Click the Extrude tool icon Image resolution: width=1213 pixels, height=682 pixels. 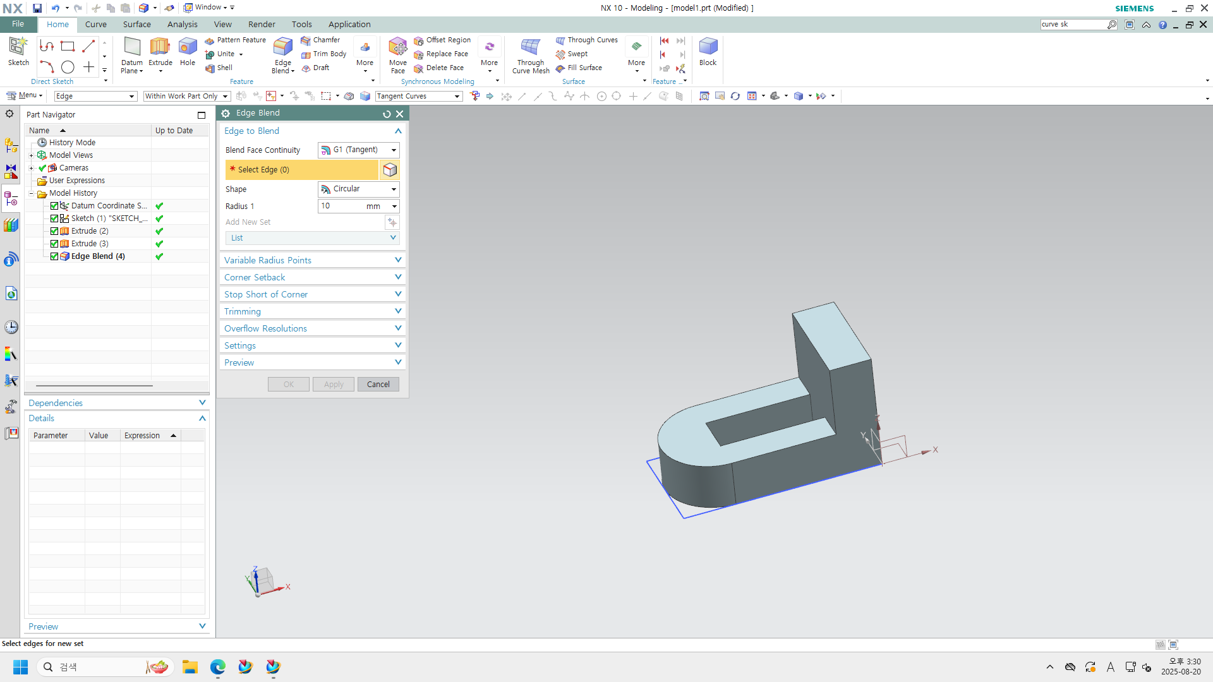(160, 47)
